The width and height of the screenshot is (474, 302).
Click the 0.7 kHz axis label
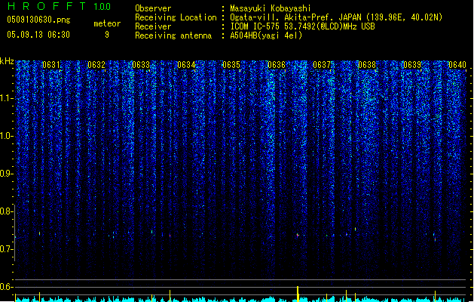[x=6, y=249]
